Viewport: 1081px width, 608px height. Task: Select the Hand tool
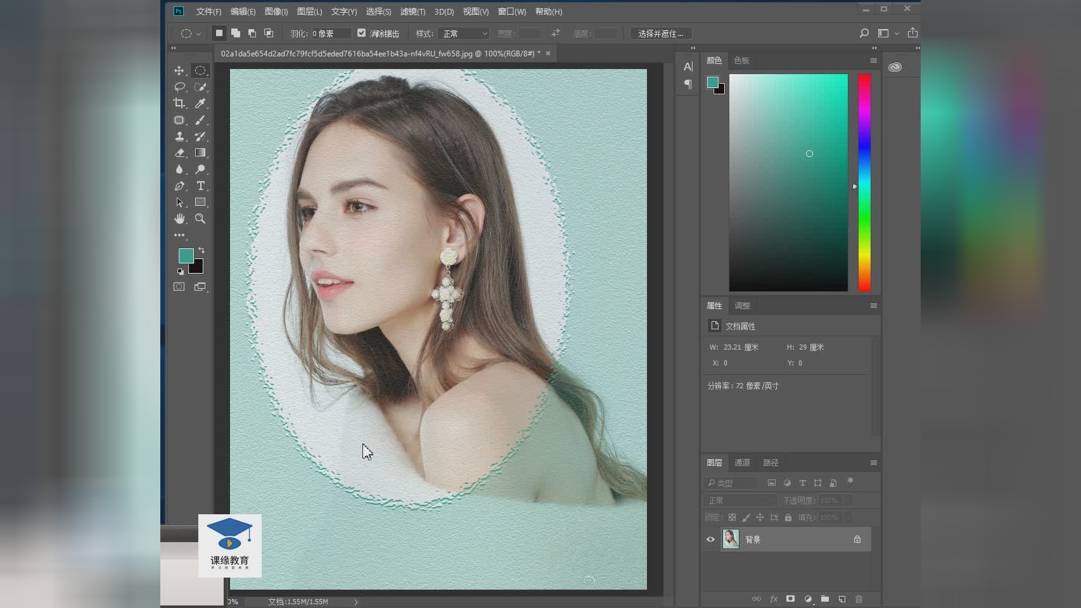pos(179,218)
